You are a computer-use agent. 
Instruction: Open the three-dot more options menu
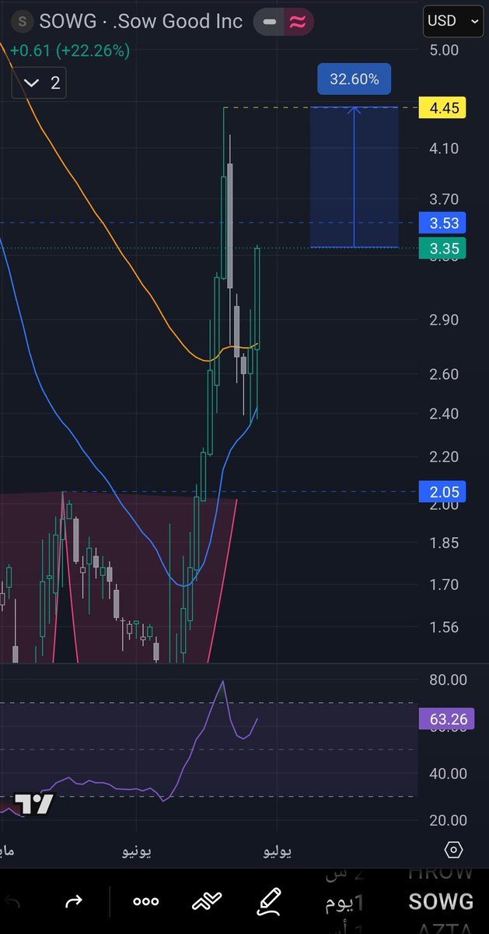point(145,901)
